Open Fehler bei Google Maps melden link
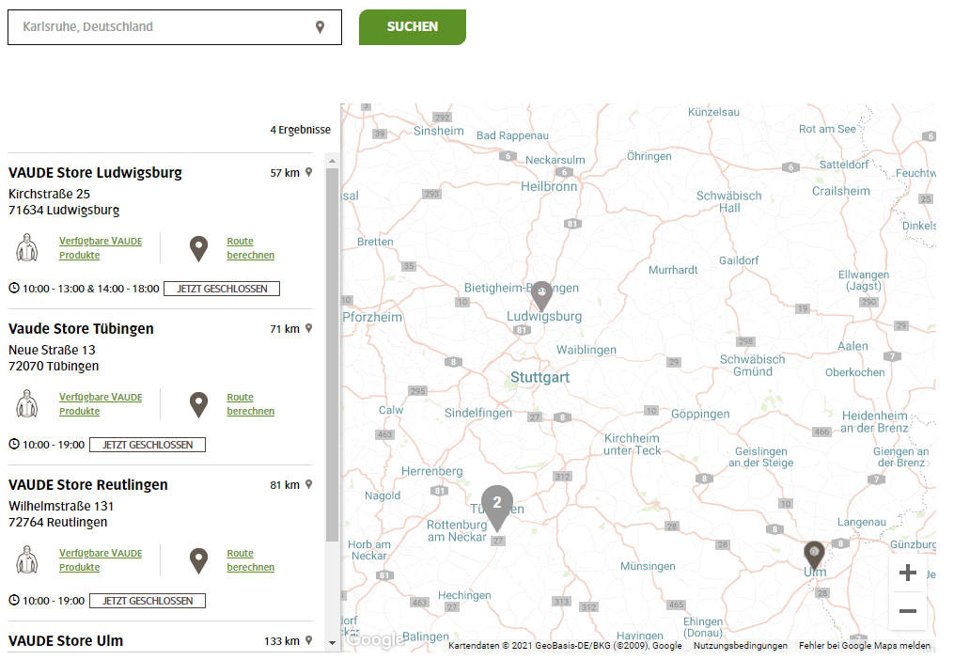This screenshot has height=660, width=954. [x=865, y=645]
